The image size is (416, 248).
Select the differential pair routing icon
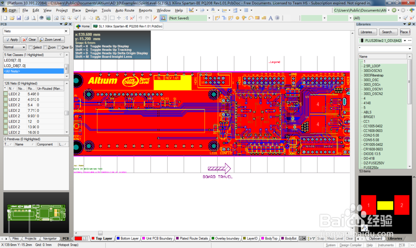231,18
